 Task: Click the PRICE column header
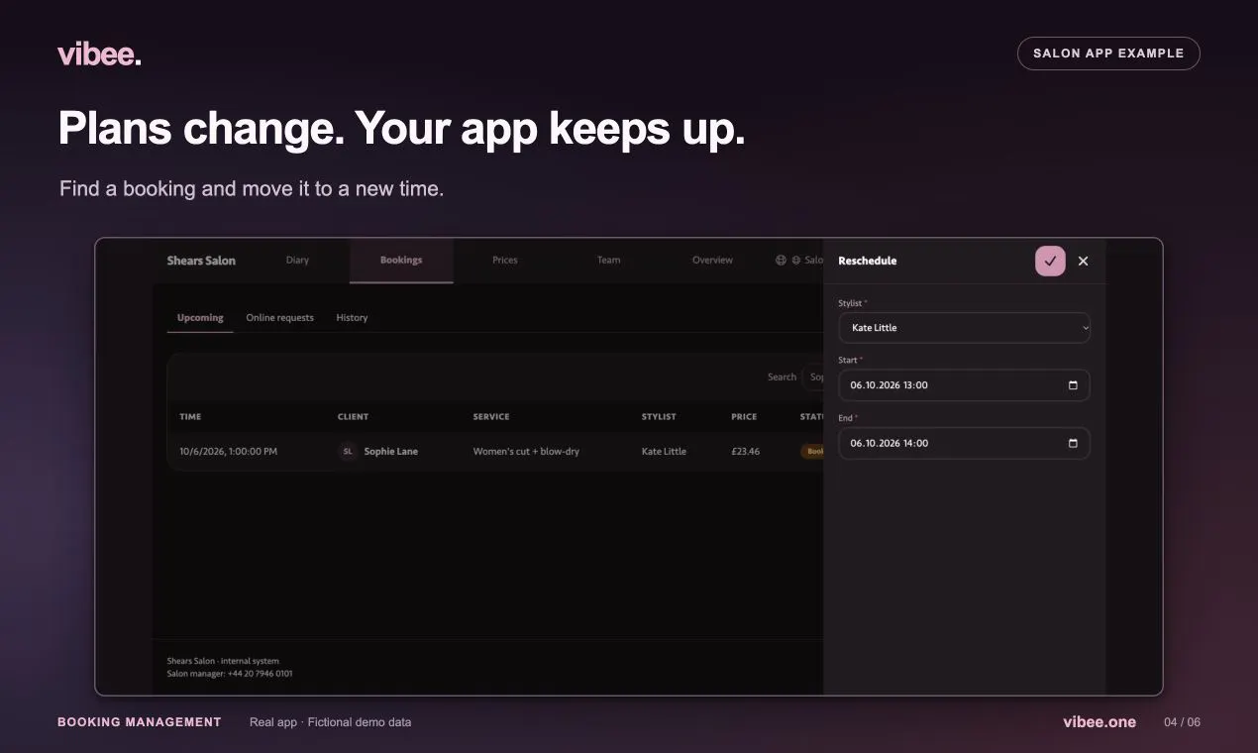(x=744, y=417)
